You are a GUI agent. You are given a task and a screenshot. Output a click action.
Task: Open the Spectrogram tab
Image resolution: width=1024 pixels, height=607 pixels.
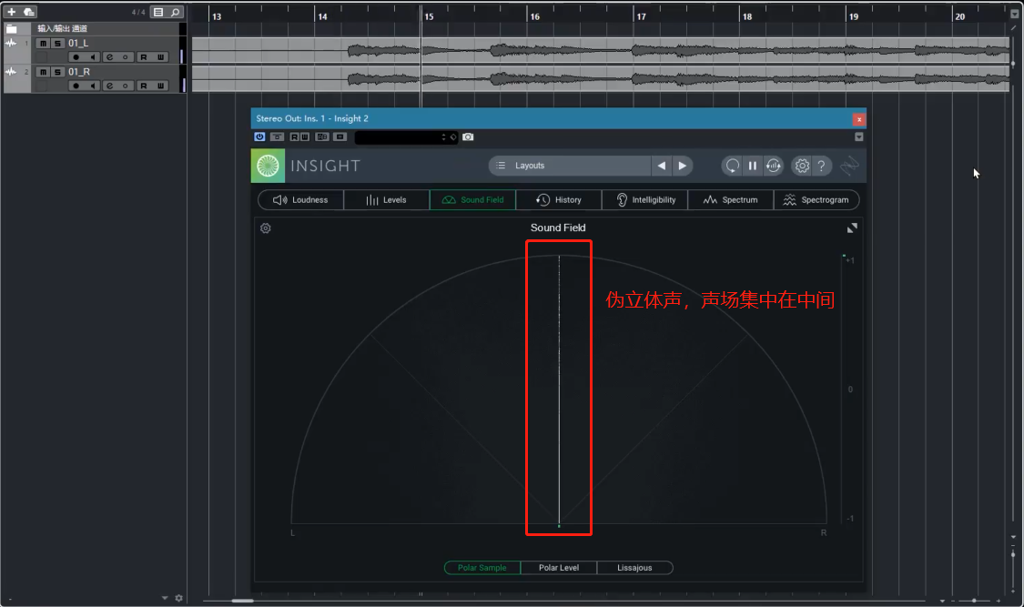pos(816,199)
